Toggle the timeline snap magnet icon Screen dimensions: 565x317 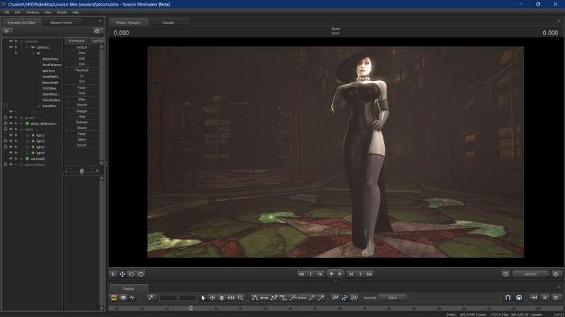[x=508, y=297]
